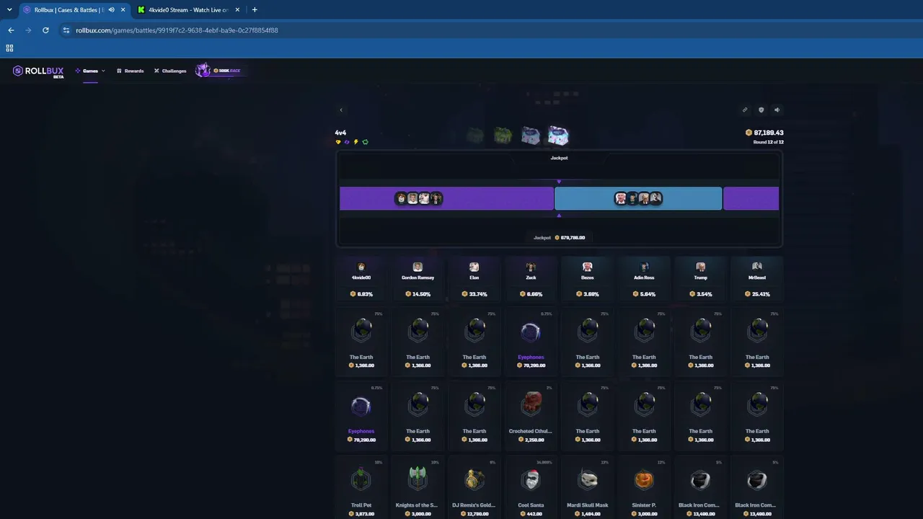Select the DJ Remix's Gold... headphones icon
Image resolution: width=923 pixels, height=519 pixels.
pyautogui.click(x=474, y=479)
